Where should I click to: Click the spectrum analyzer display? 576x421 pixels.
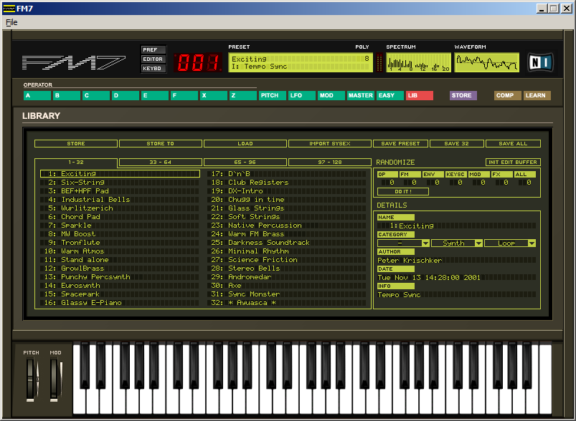click(418, 62)
